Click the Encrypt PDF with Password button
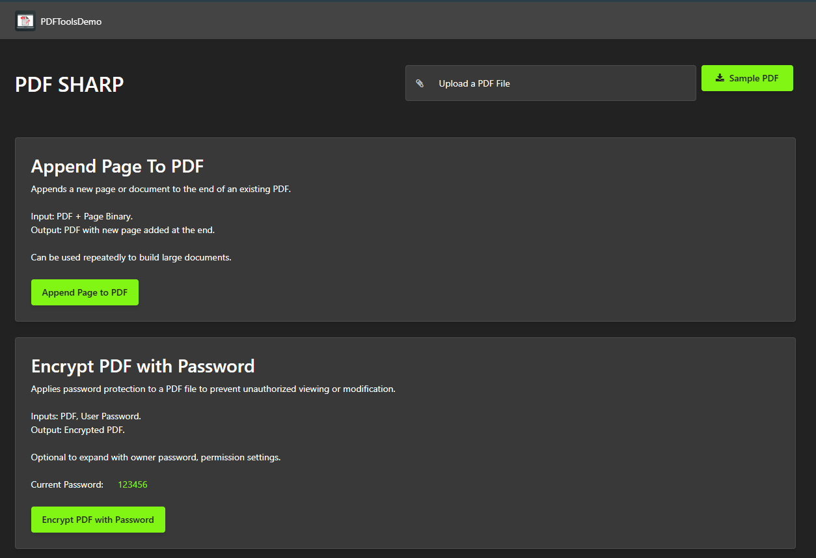This screenshot has width=816, height=558. (x=98, y=519)
